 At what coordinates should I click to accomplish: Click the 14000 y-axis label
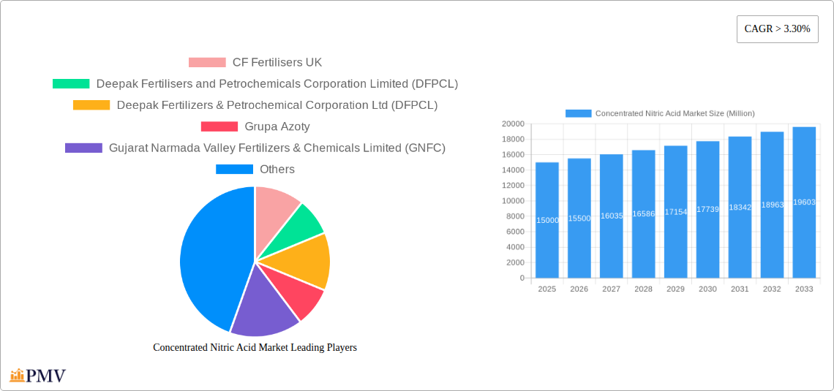coord(513,170)
